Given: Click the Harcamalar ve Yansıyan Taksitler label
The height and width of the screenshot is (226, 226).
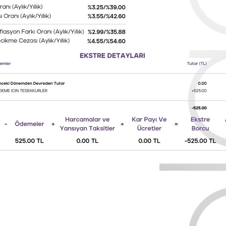Looking at the screenshot, I should [x=87, y=124].
